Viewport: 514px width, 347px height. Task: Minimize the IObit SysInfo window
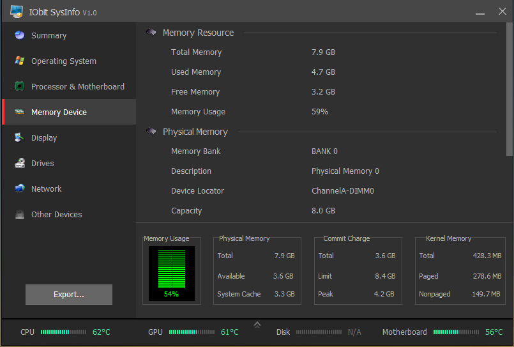tap(480, 12)
